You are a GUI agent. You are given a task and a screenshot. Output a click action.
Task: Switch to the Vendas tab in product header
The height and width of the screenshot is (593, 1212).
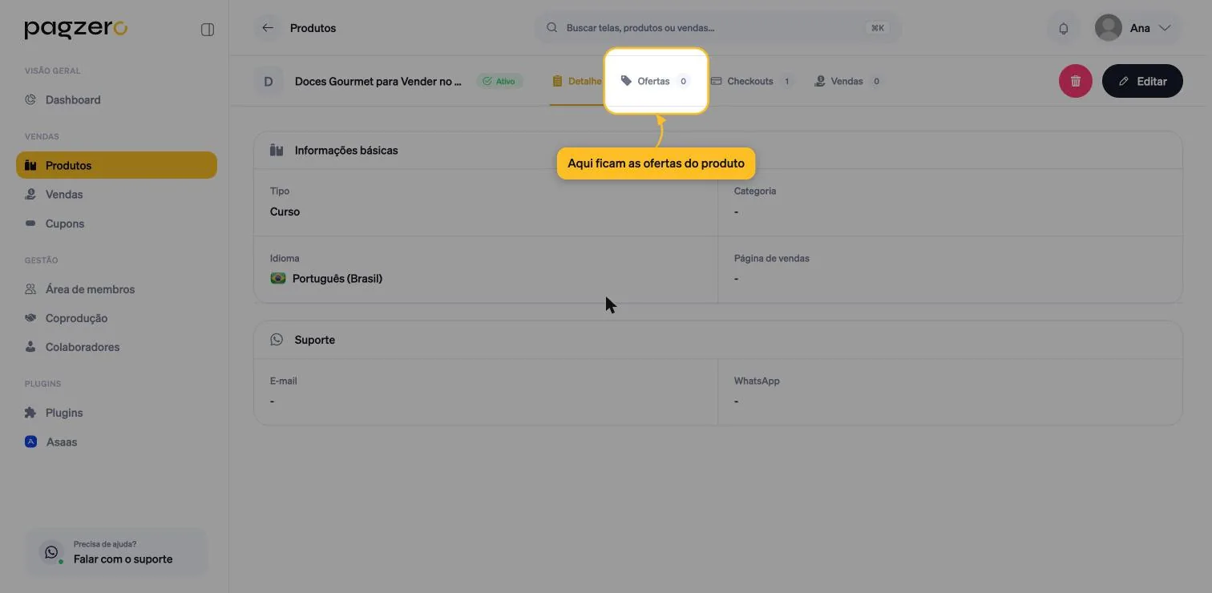(x=848, y=81)
